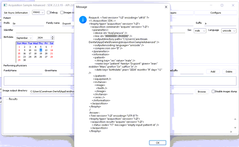239x147 pixels.
Task: Click the results panel scroll right arrow
Action: pyautogui.click(x=231, y=132)
